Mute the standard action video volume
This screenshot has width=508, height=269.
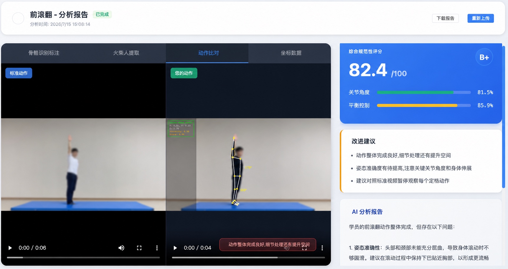121,248
